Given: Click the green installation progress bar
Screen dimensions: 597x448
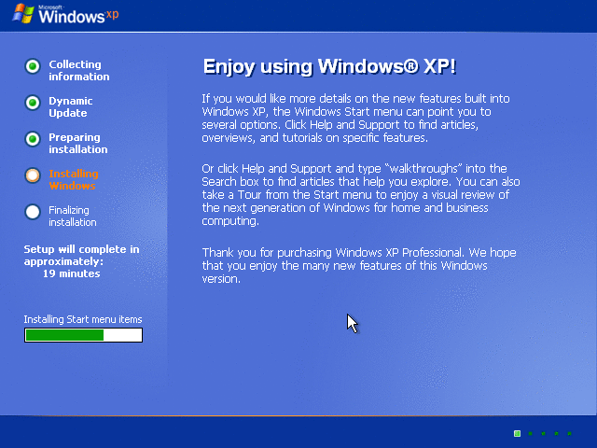Looking at the screenshot, I should 83,335.
